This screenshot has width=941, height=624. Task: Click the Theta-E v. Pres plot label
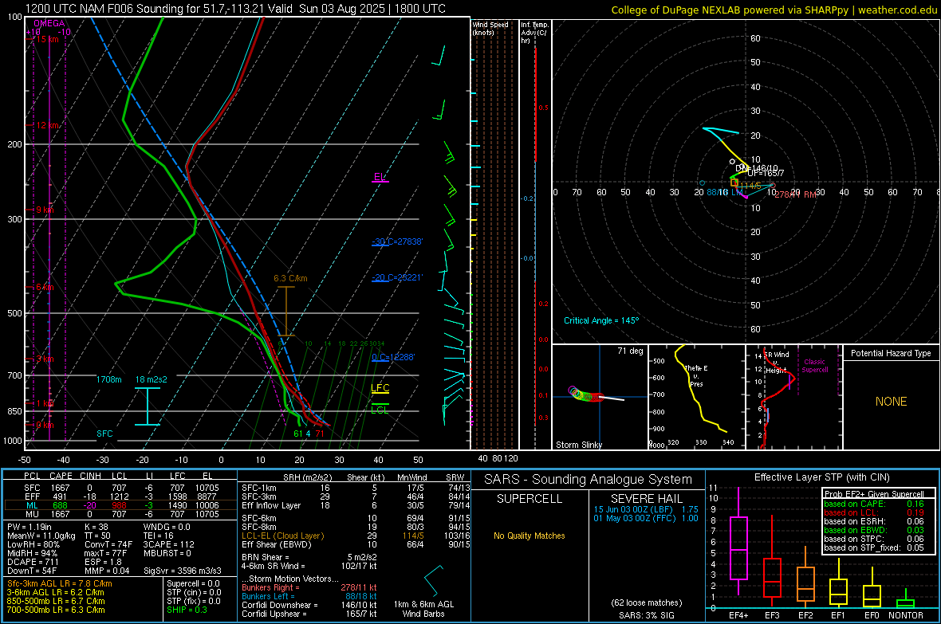pos(696,375)
